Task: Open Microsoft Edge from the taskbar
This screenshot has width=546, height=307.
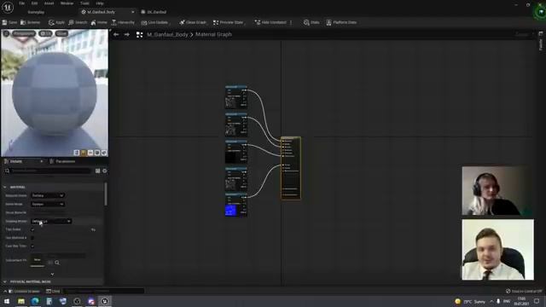Action: click(x=35, y=301)
